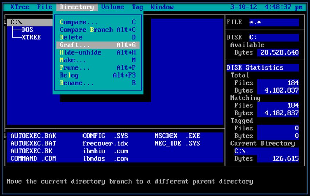Viewport: 310px width, 196px height.
Task: Choose Make... to create a directory
Action: click(98, 60)
